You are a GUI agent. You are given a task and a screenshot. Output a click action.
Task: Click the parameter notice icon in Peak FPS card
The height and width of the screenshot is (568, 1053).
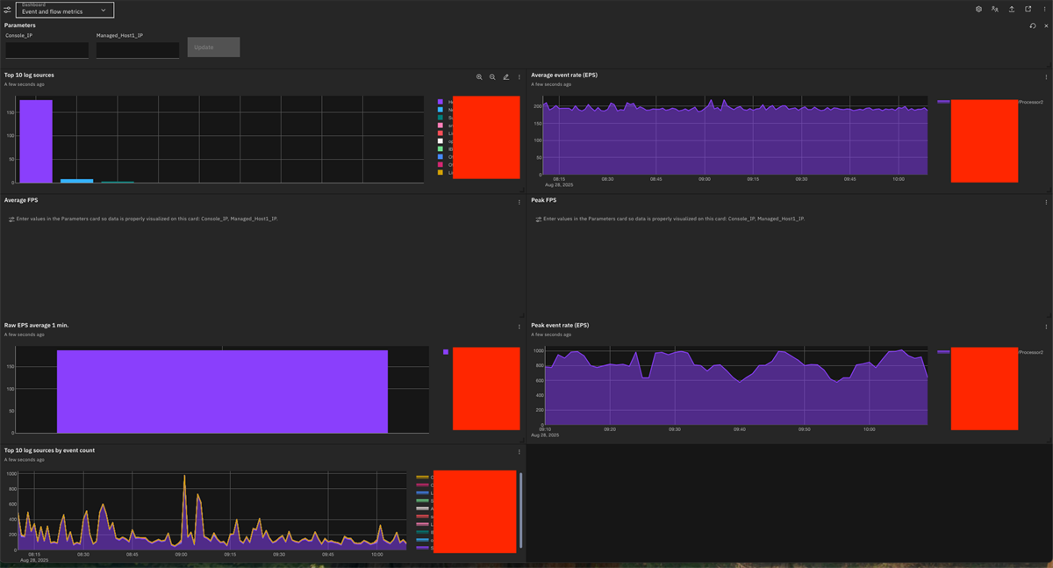coord(539,219)
